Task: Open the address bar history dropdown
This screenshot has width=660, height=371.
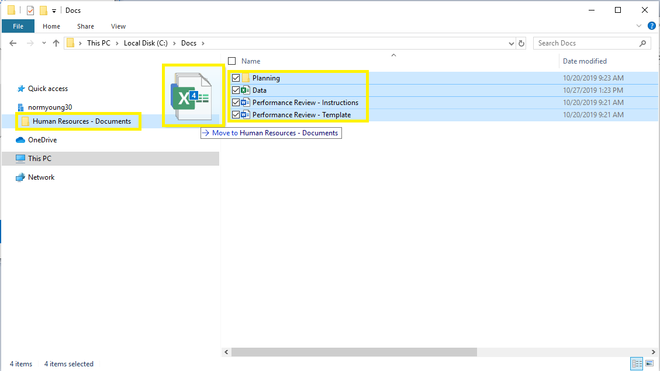Action: coord(511,43)
